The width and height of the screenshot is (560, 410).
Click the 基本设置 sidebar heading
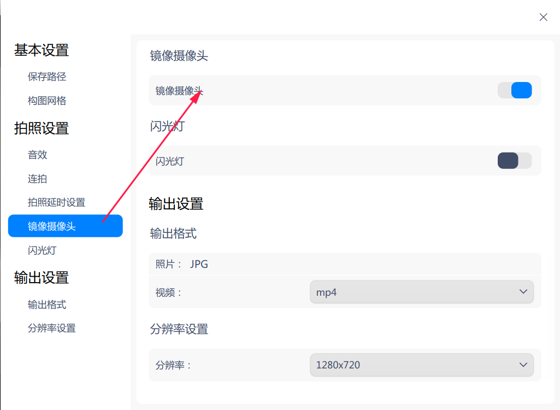[x=42, y=50]
